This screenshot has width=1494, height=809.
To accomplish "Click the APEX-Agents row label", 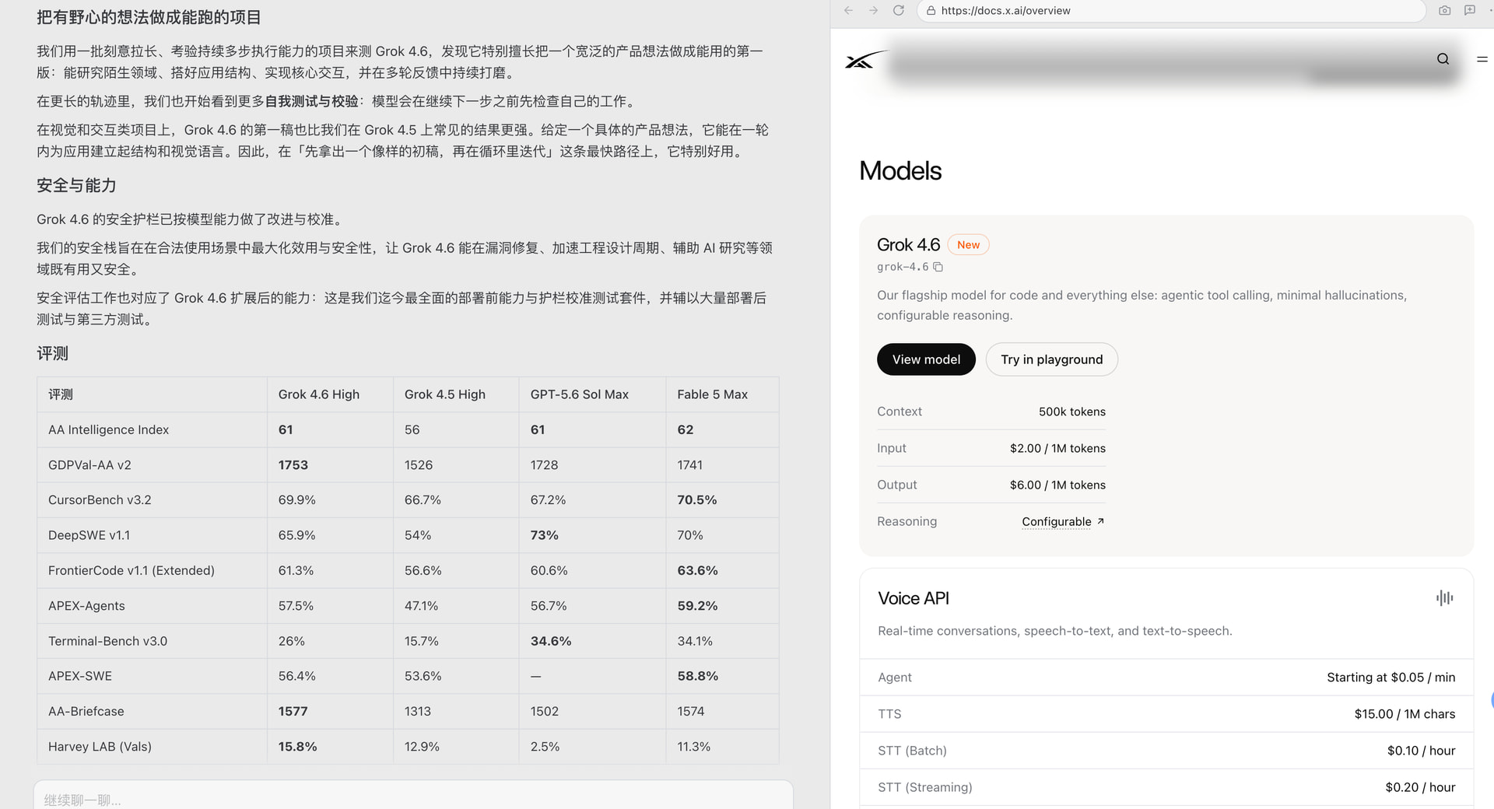I will (86, 606).
